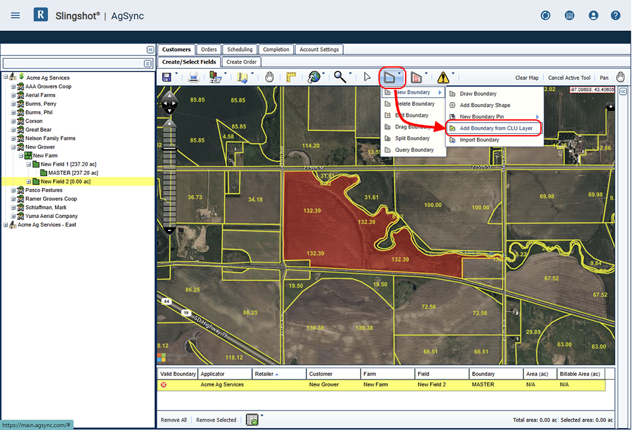632x430 pixels.
Task: Click the boundary tools icon
Action: pyautogui.click(x=389, y=77)
